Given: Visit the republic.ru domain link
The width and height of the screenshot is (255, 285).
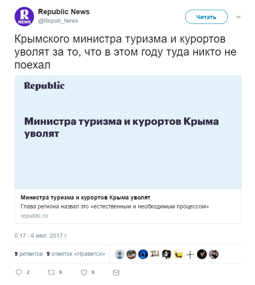Looking at the screenshot, I should [34, 216].
